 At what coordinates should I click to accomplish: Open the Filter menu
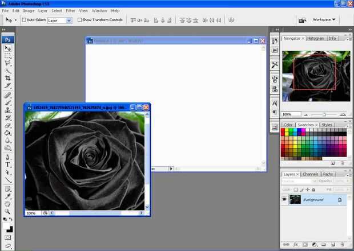click(70, 11)
